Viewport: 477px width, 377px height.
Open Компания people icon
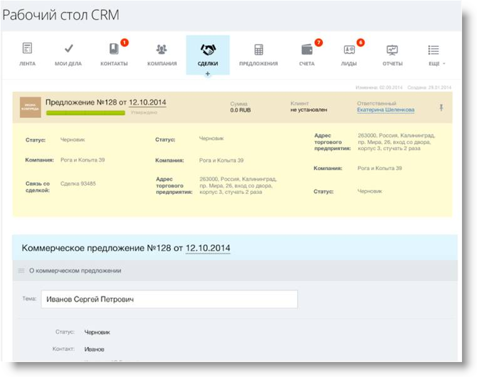pos(162,49)
